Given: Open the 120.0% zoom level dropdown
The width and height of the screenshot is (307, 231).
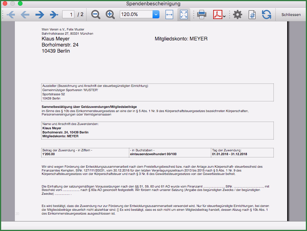Looking at the screenshot, I should [x=156, y=15].
